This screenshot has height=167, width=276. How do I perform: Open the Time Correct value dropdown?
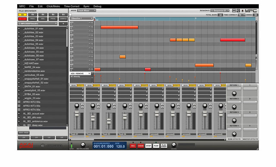(241, 15)
